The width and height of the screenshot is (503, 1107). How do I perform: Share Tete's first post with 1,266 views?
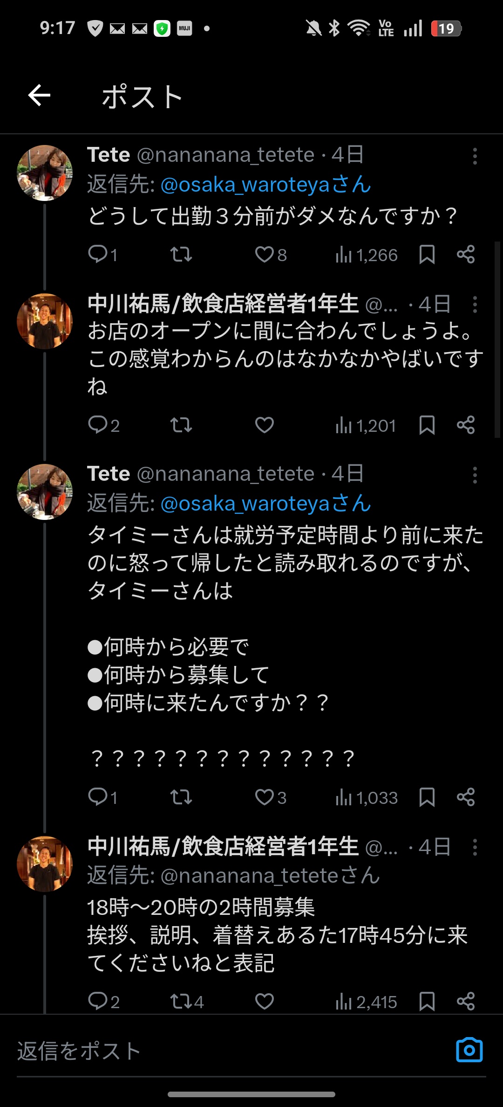click(465, 254)
